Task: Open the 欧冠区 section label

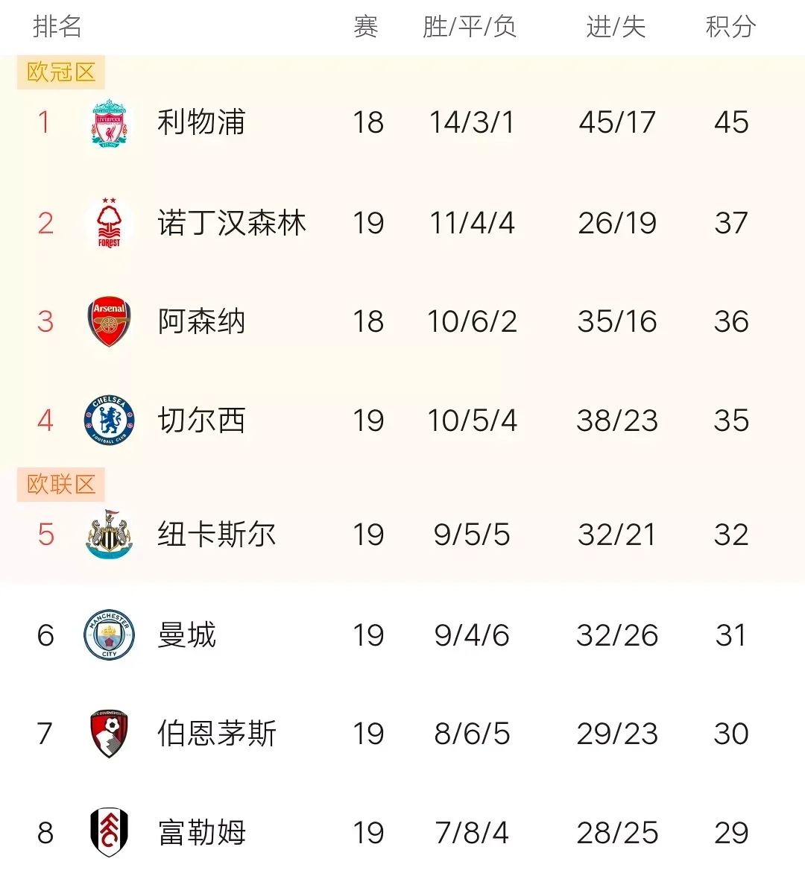Action: click(x=60, y=72)
